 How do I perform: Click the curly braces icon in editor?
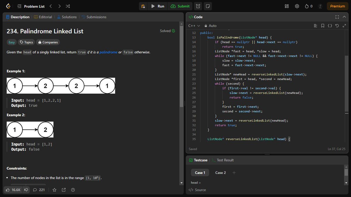330,26
